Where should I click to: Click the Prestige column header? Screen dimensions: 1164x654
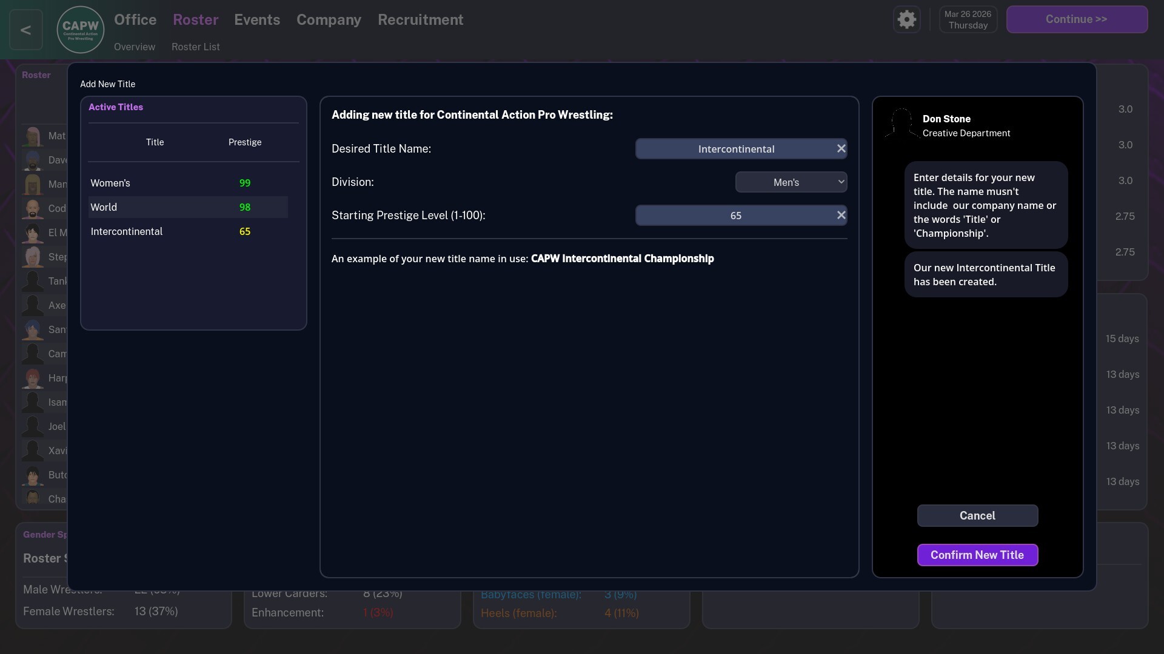click(245, 142)
